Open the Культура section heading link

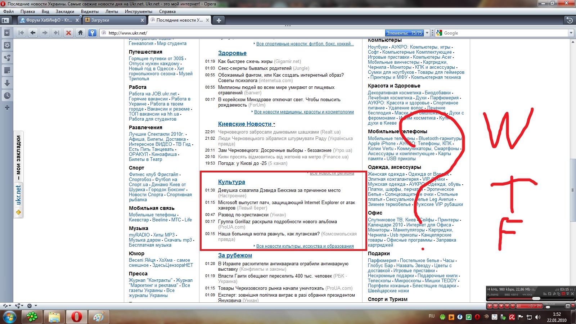[231, 182]
